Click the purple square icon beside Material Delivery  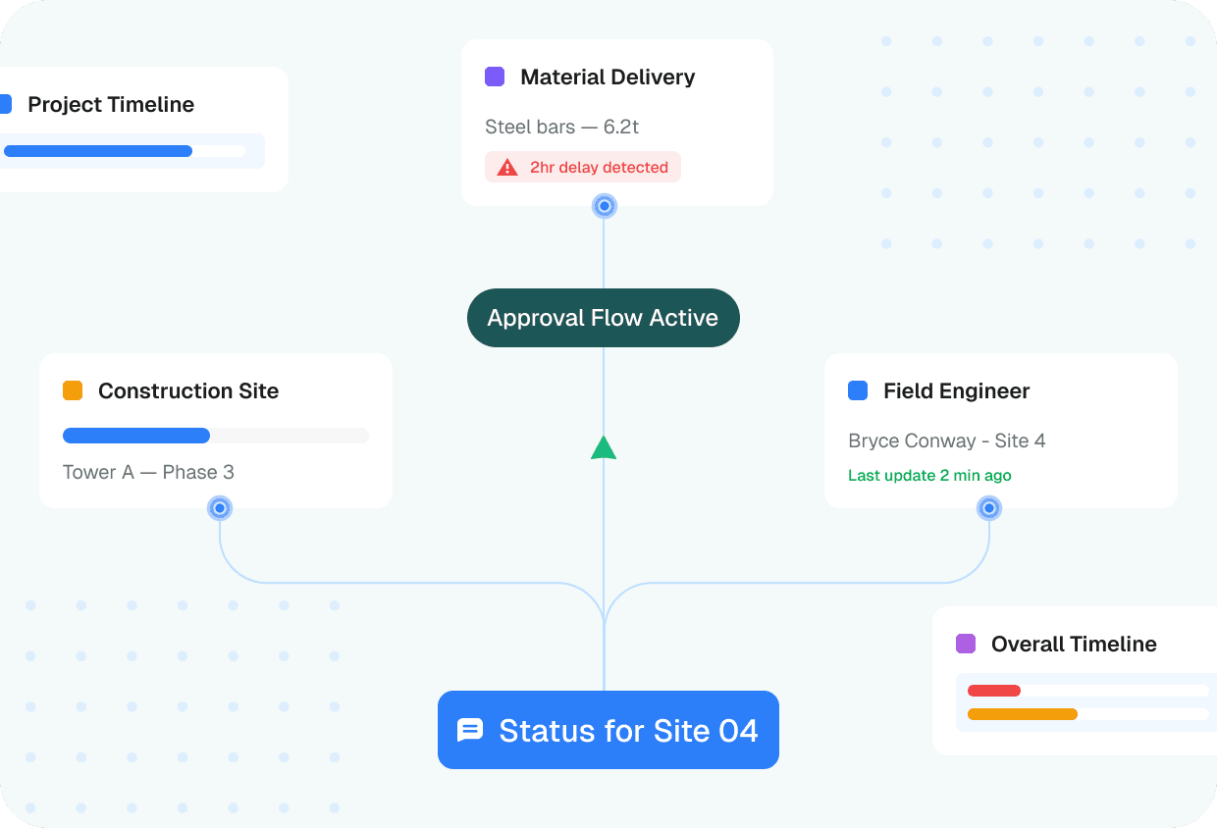click(x=495, y=77)
